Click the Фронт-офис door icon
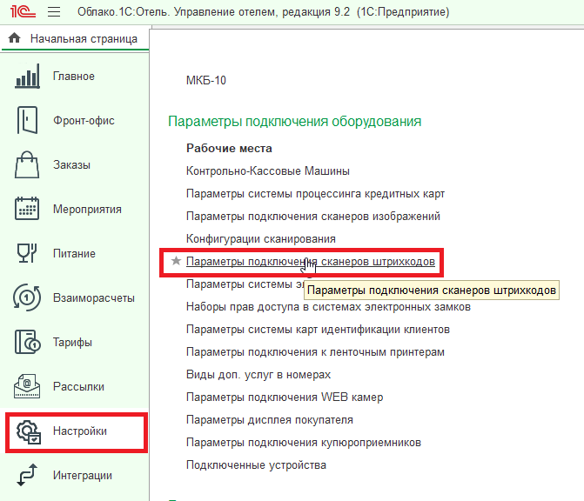The height and width of the screenshot is (501, 584). pos(27,120)
